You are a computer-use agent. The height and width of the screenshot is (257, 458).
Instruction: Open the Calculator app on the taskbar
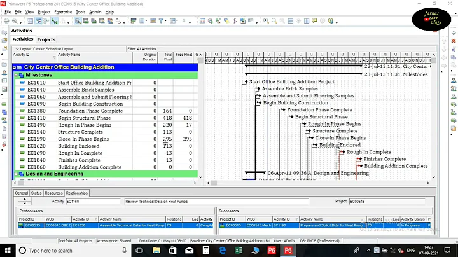pyautogui.click(x=205, y=250)
